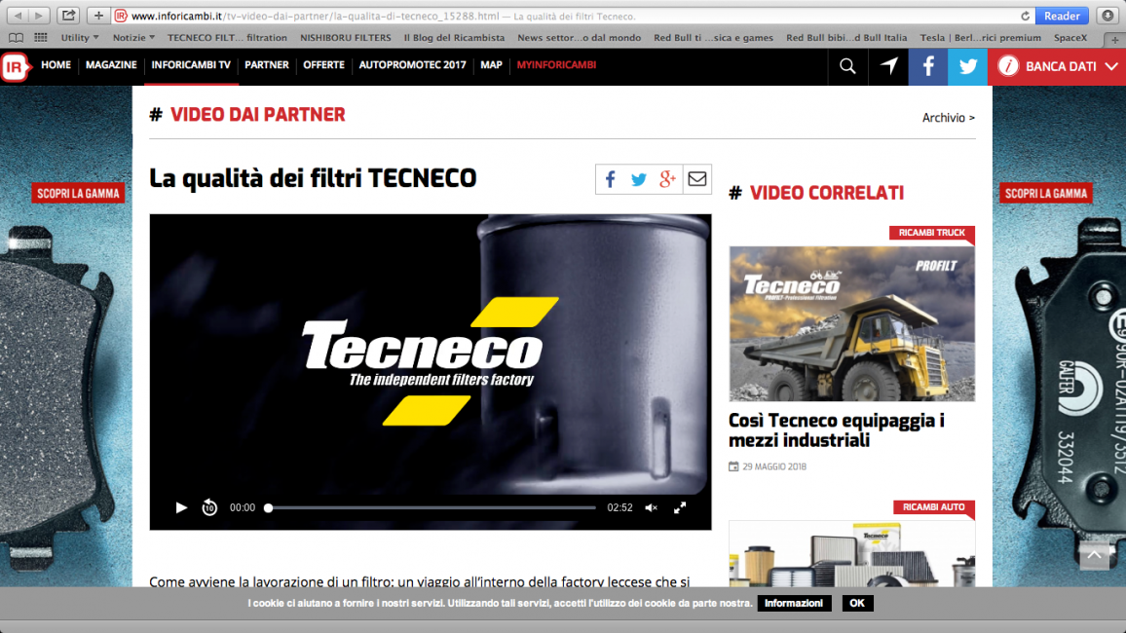
Task: Share the article on Twitter
Action: (639, 179)
